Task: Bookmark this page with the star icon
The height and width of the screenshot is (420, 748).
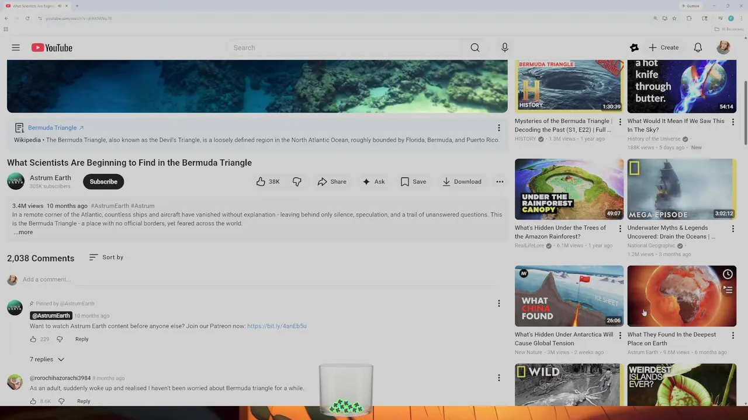Action: (674, 18)
